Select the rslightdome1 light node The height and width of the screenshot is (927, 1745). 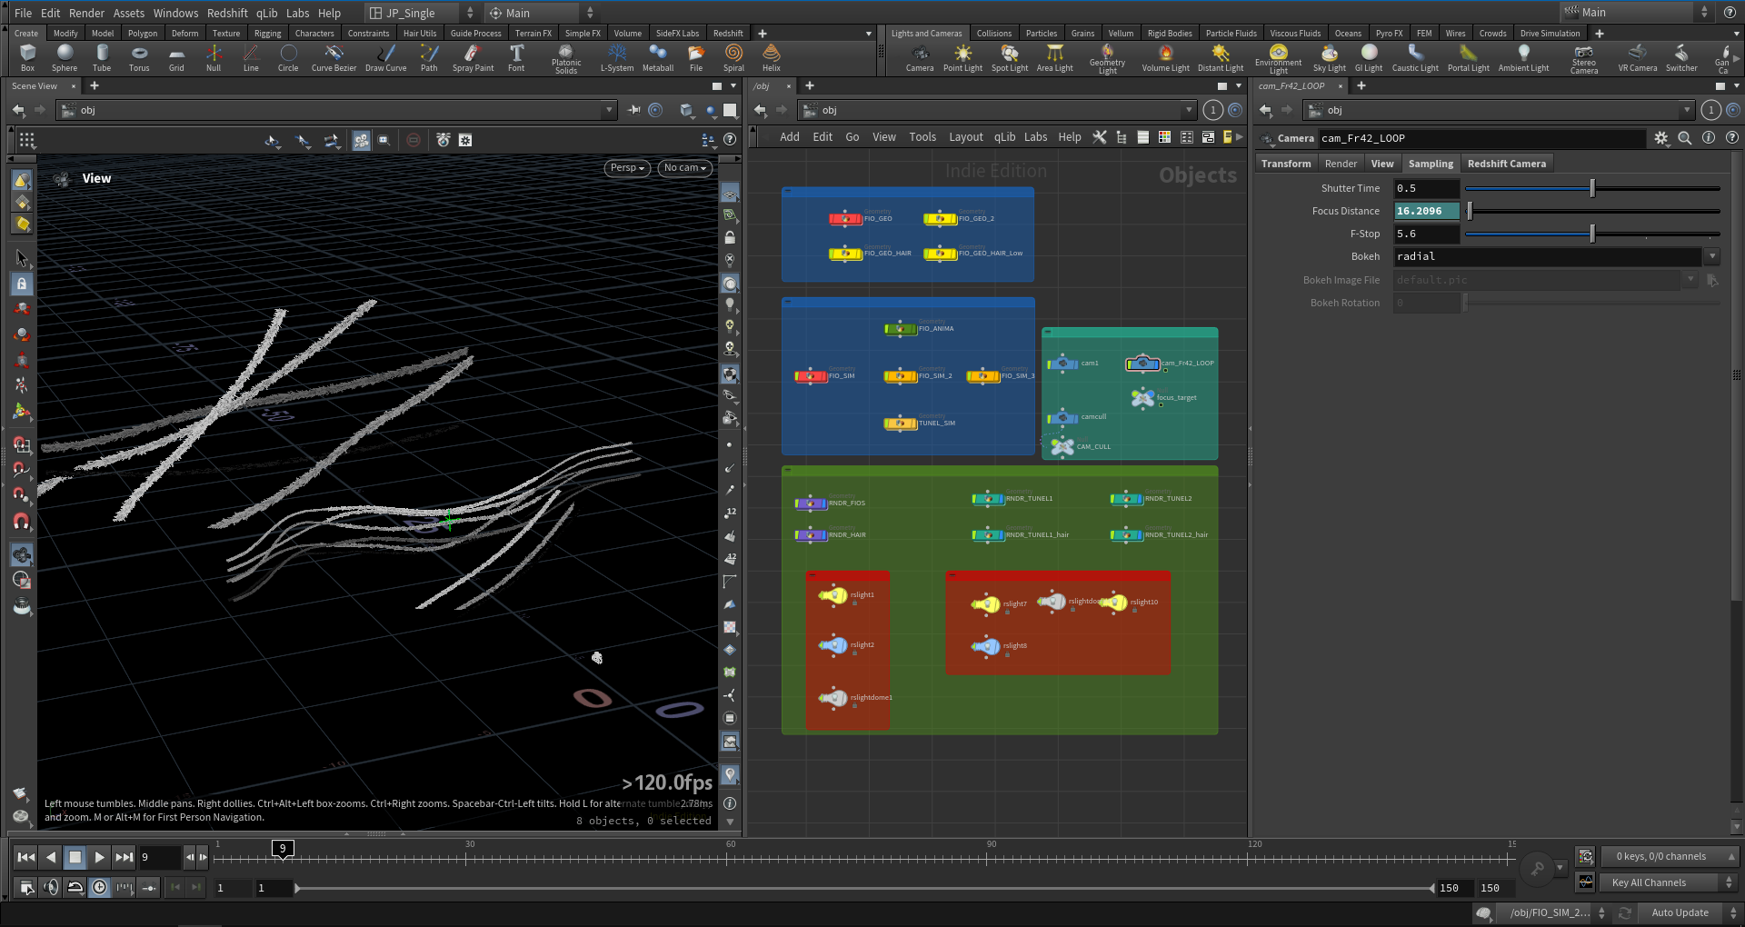point(833,698)
